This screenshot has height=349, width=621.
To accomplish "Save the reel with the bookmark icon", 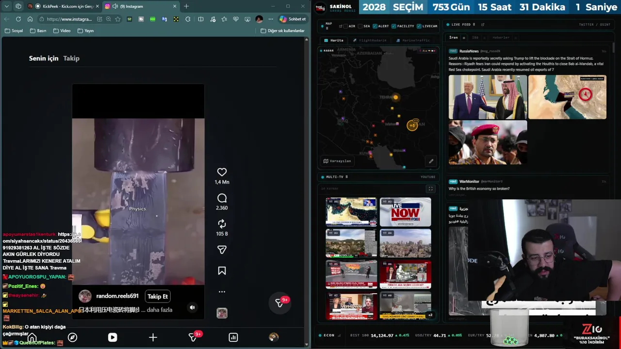I will point(222,271).
